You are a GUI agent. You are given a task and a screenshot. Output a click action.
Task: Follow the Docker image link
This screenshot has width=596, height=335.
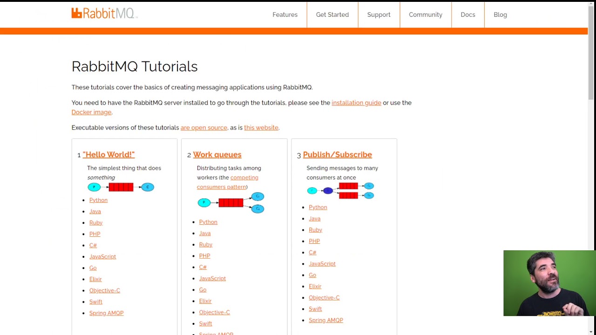[91, 112]
